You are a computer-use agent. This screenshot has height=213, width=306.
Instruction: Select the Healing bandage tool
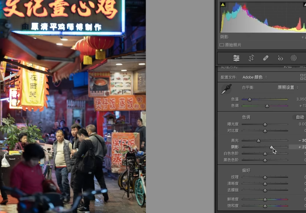tap(266, 58)
